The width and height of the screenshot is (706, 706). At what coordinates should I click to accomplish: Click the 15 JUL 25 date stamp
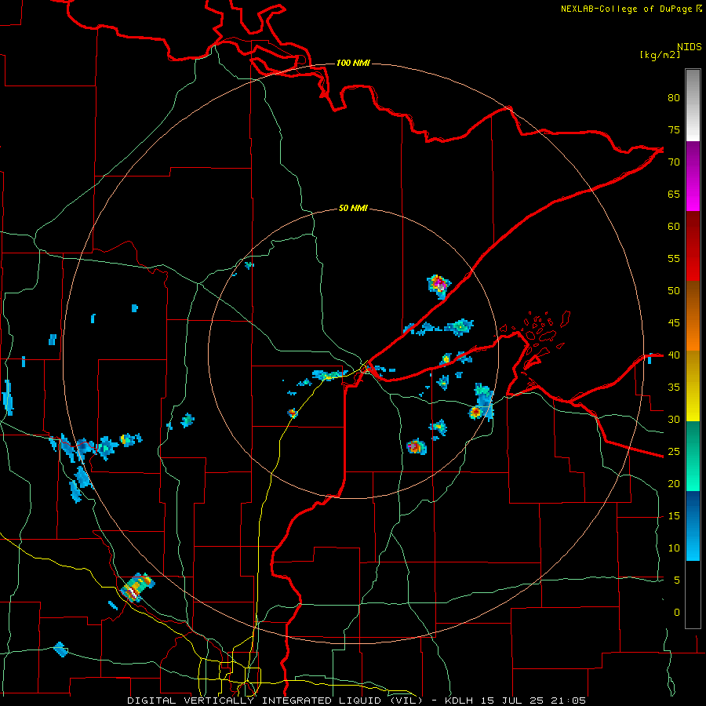tap(513, 701)
